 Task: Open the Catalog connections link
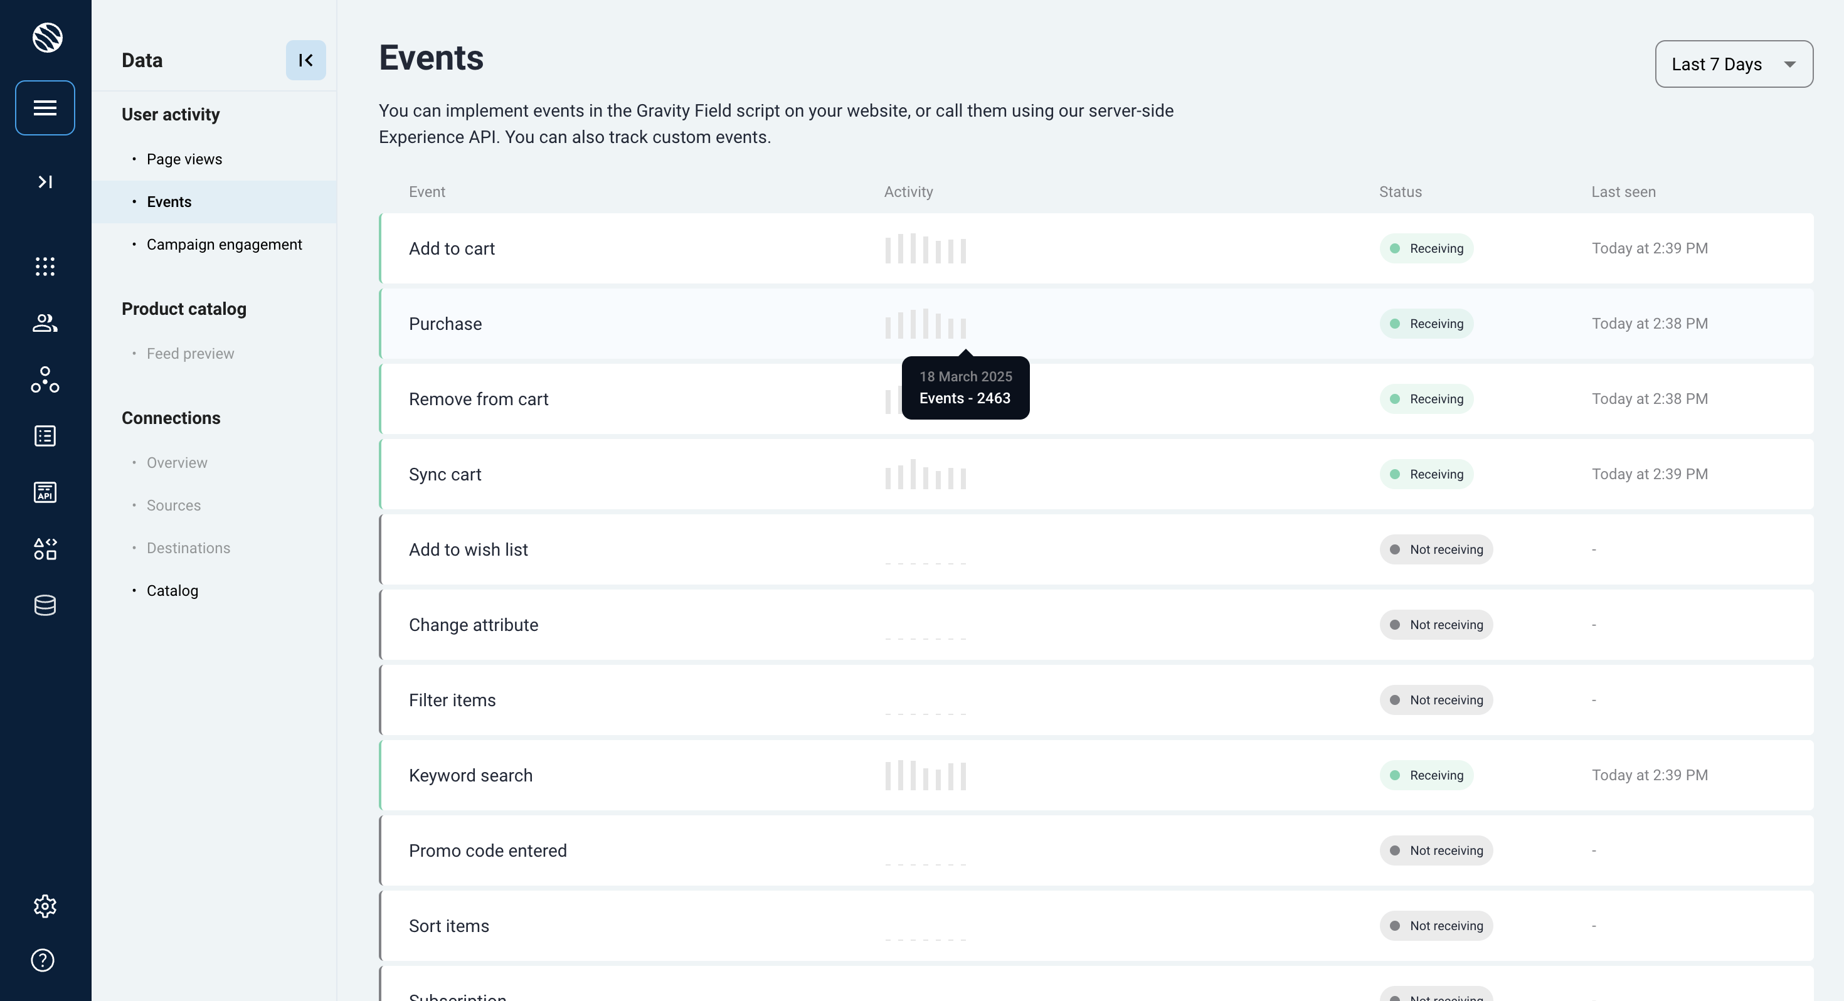(x=172, y=591)
